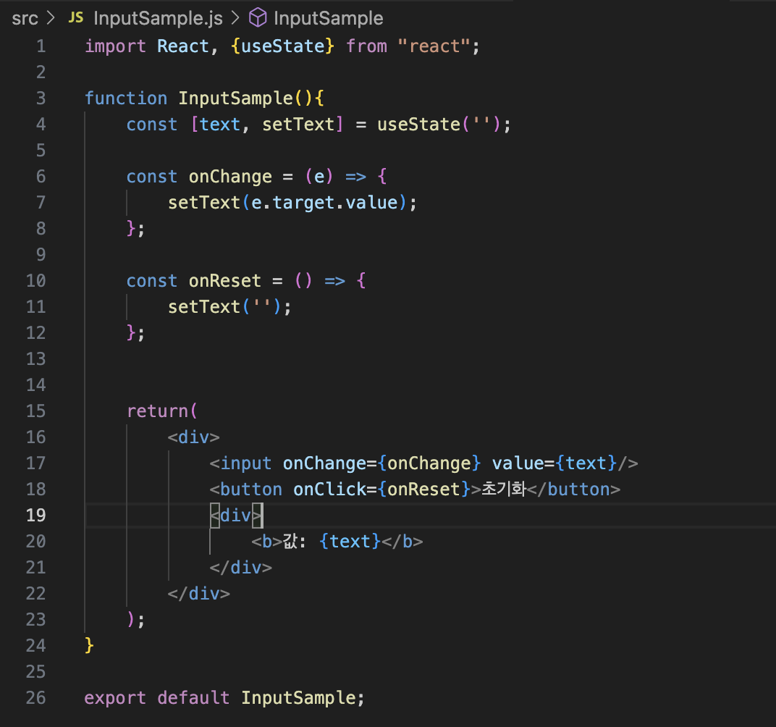
Task: Click {onChange} value in input tag
Action: [429, 463]
